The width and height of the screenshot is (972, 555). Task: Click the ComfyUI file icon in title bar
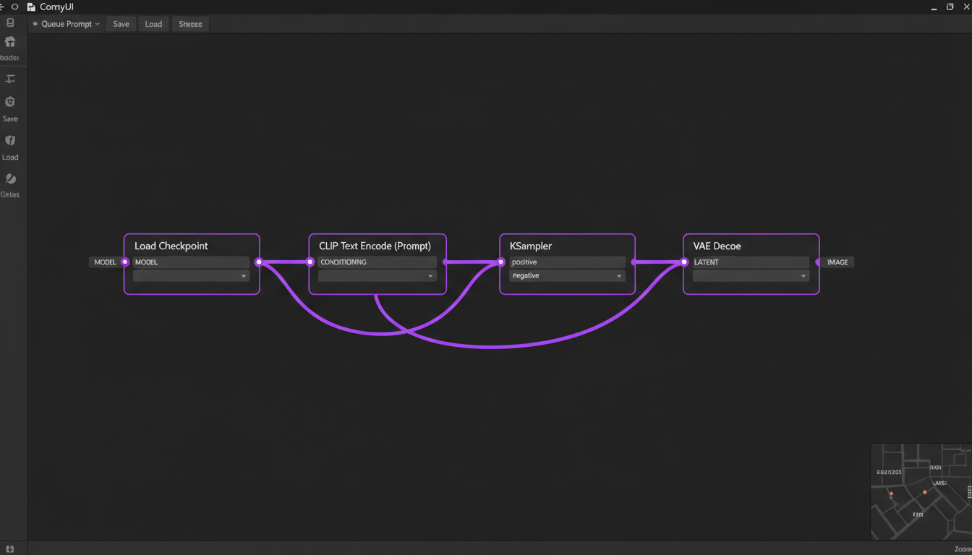[31, 7]
